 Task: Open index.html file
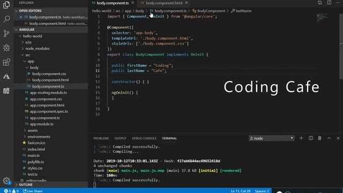(36, 149)
